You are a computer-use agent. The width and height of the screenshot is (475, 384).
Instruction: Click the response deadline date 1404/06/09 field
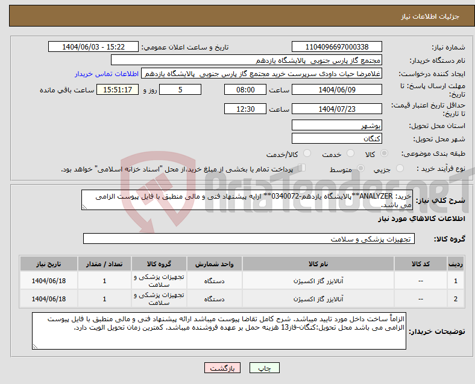[x=336, y=89]
